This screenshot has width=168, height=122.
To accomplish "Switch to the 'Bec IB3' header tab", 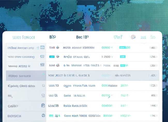I will click(x=82, y=37).
